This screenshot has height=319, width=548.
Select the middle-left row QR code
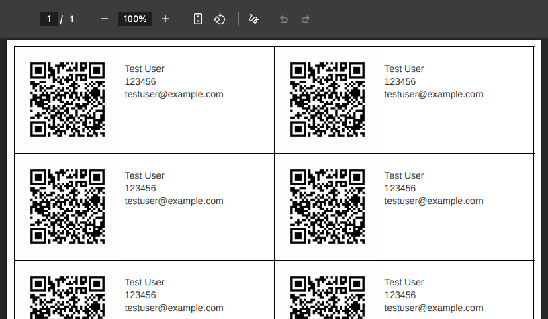67,206
